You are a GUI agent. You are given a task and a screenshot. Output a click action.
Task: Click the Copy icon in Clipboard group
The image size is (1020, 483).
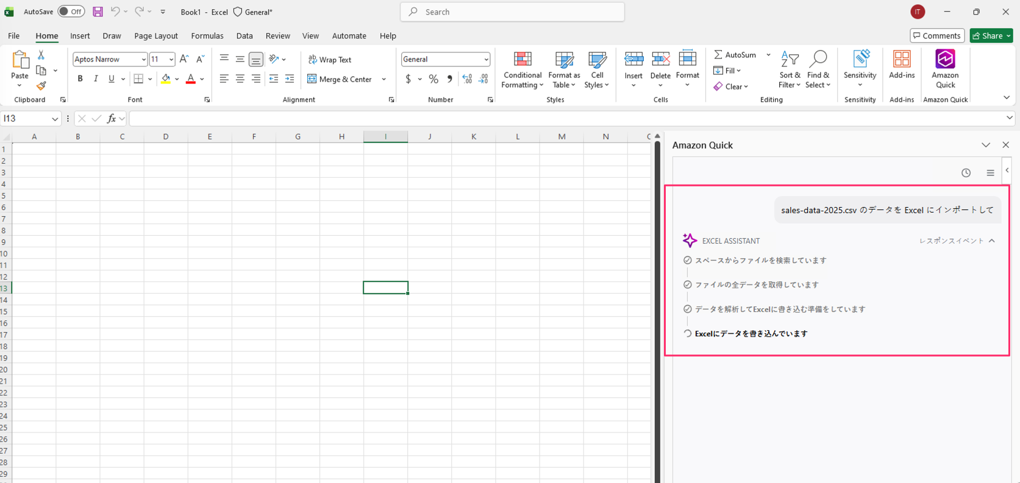41,71
